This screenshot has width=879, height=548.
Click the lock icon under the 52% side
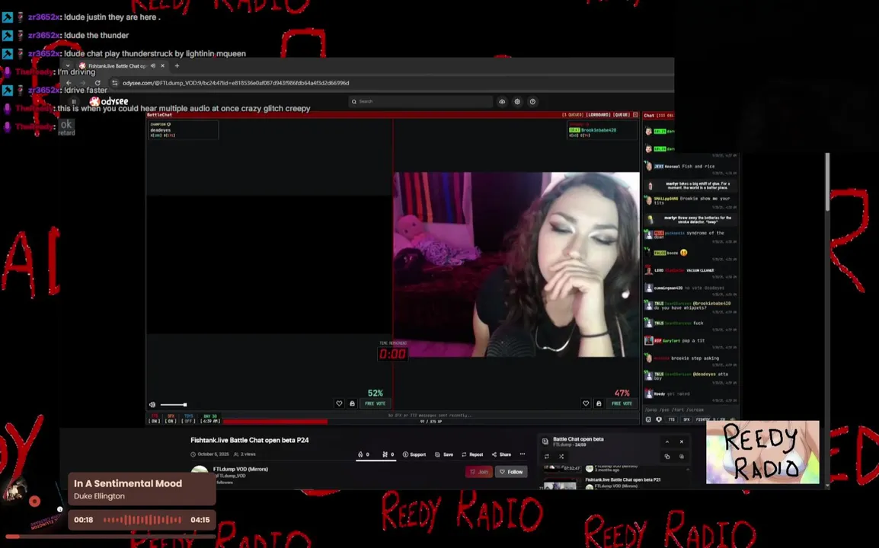pyautogui.click(x=352, y=403)
